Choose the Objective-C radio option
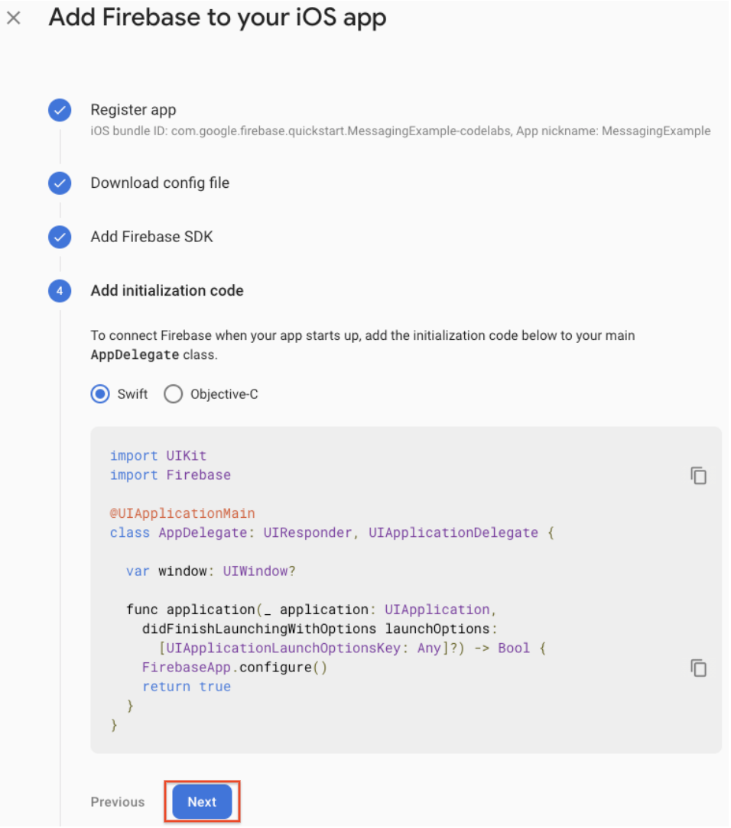The image size is (731, 828). pos(174,394)
